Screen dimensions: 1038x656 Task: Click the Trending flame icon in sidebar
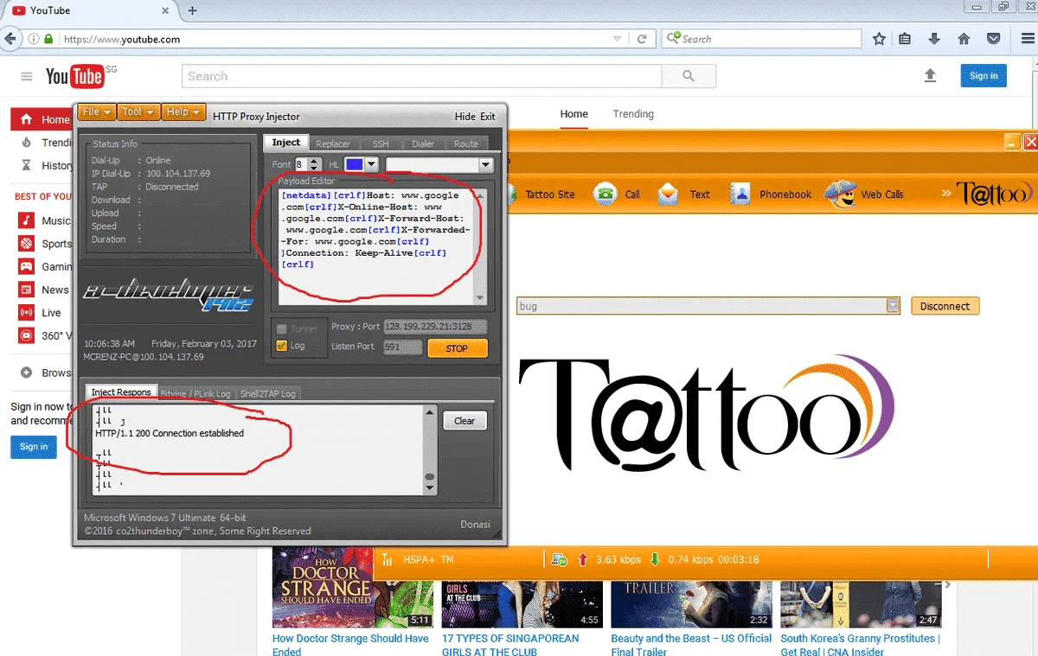(27, 143)
